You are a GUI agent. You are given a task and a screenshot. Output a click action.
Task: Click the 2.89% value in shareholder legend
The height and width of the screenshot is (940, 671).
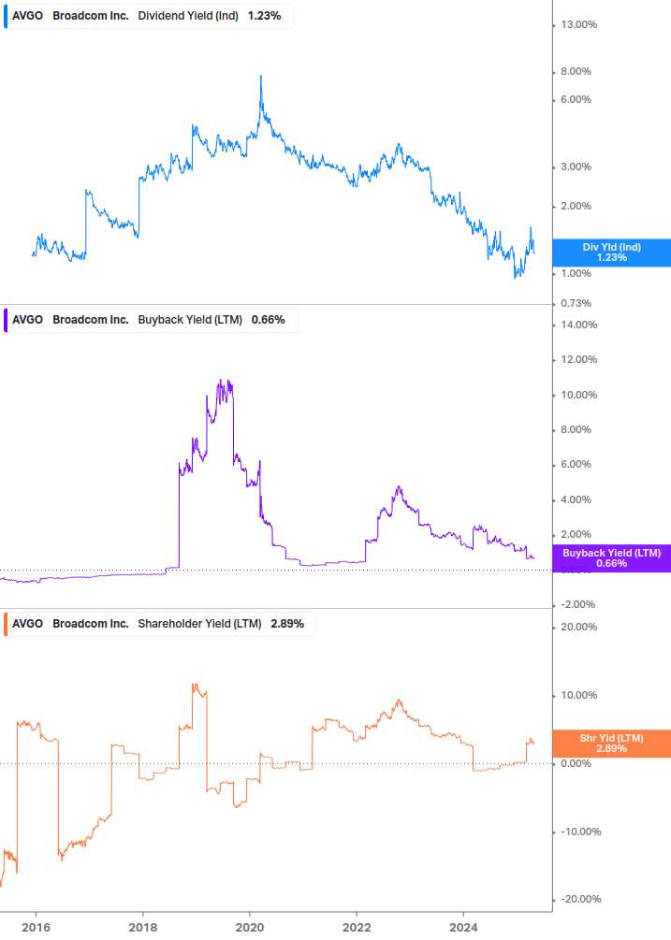(287, 624)
